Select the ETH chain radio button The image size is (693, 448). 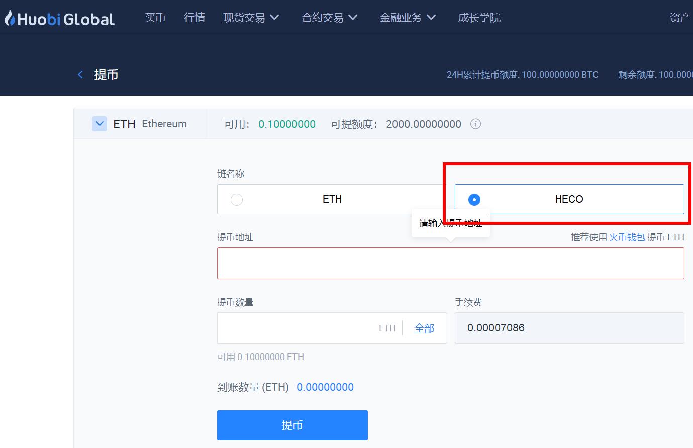237,200
